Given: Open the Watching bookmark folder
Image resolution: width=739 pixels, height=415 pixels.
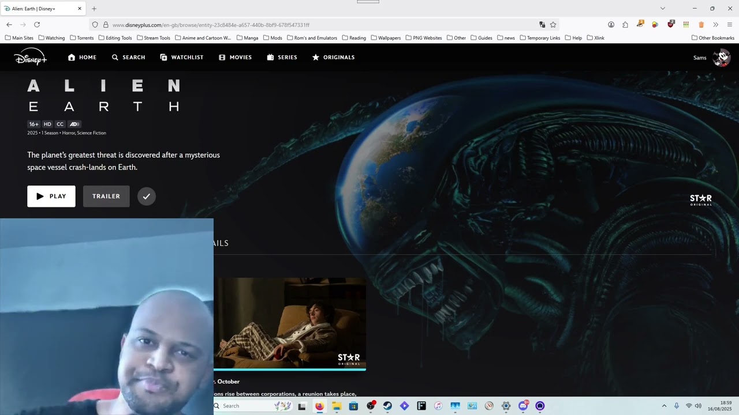Looking at the screenshot, I should (x=51, y=38).
